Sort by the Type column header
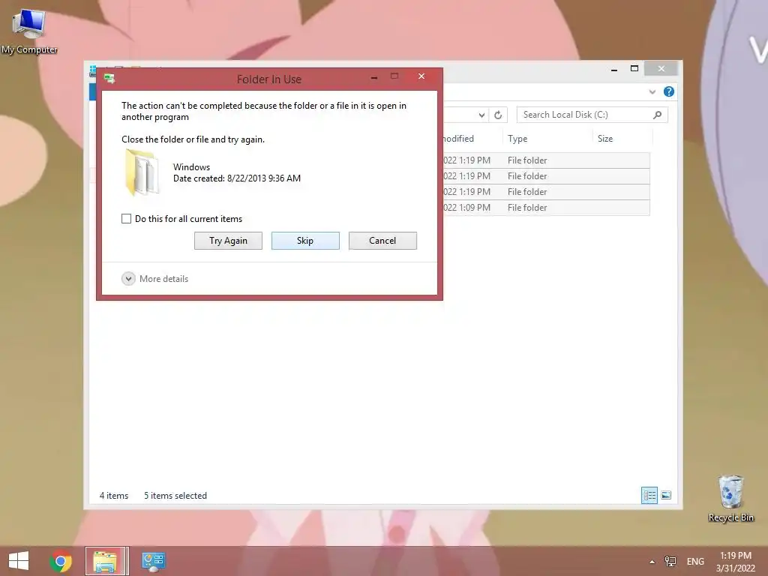 click(x=547, y=139)
